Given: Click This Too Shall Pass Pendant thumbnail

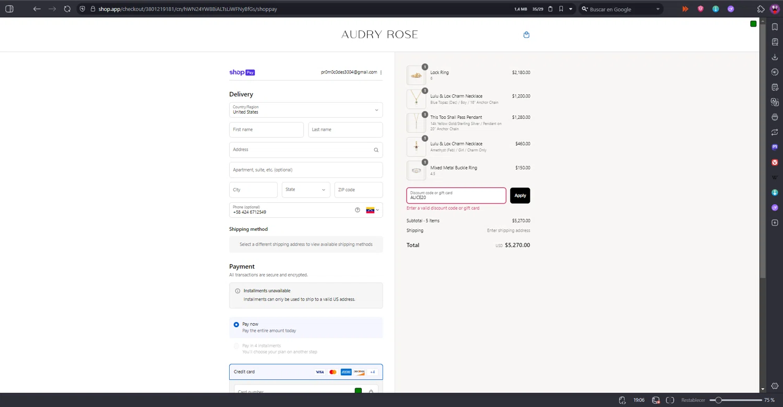Looking at the screenshot, I should (416, 123).
